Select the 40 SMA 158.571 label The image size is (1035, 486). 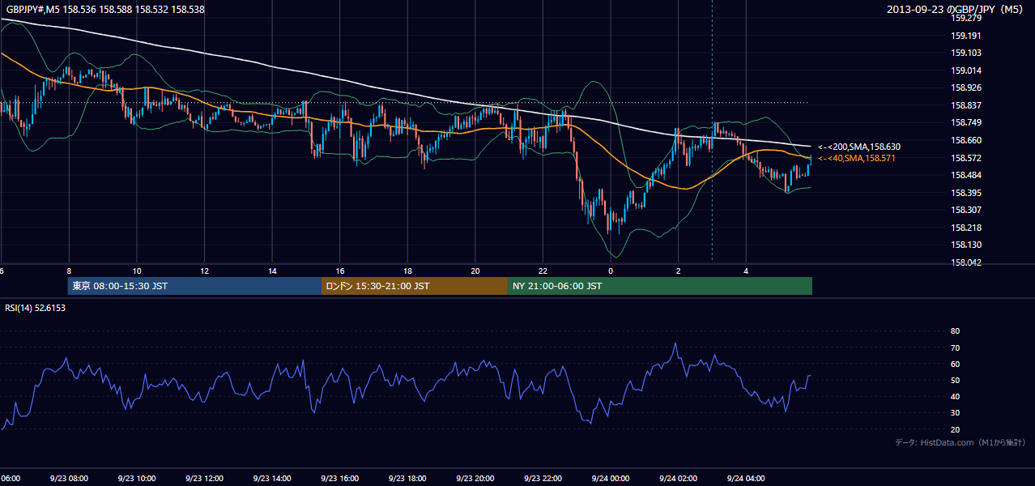click(x=857, y=158)
